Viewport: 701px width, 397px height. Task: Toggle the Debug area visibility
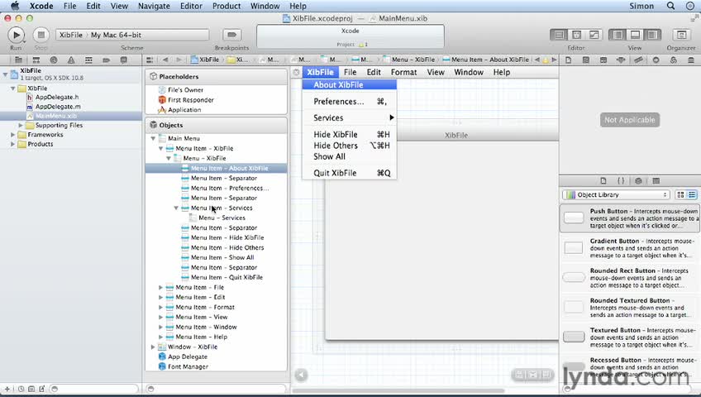[635, 35]
